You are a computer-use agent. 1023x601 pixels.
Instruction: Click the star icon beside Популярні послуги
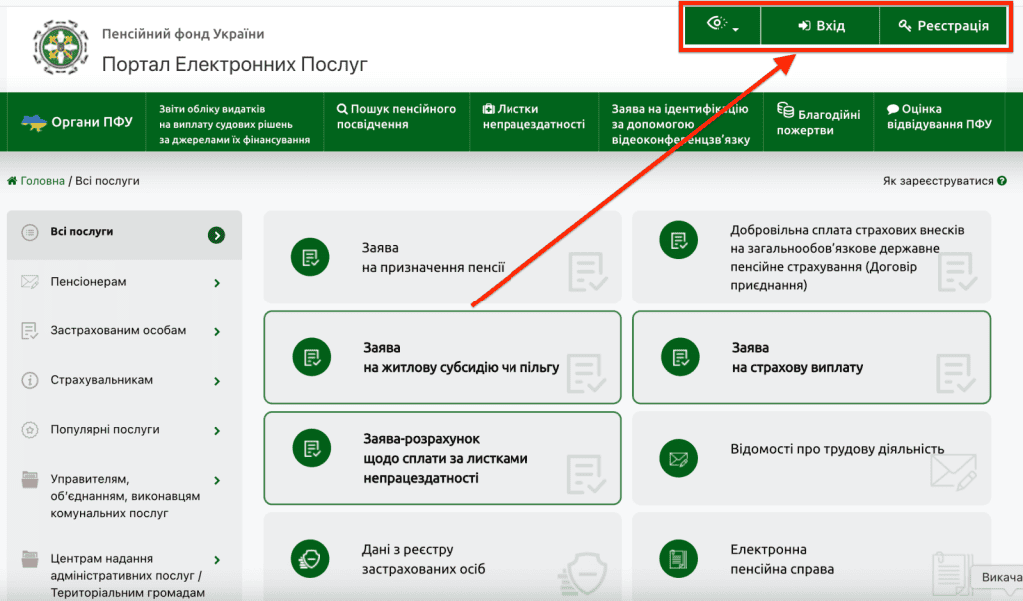point(29,430)
